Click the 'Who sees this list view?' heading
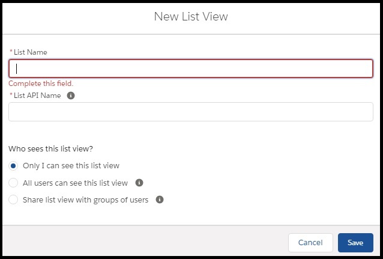383x259 pixels. [x=50, y=148]
